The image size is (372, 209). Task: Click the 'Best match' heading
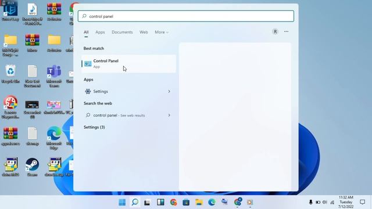point(94,48)
